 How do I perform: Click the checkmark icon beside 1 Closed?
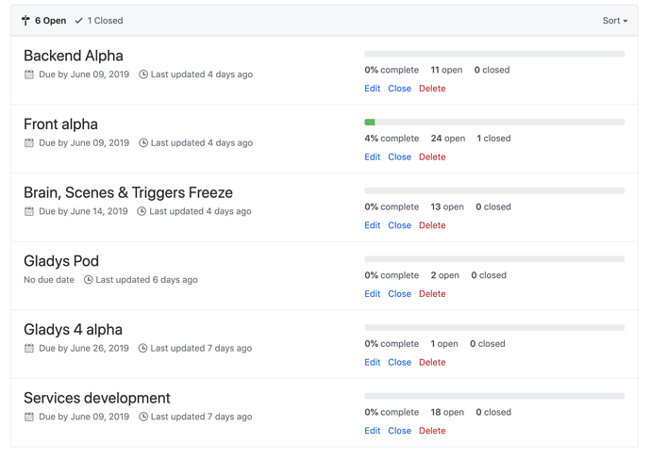coord(78,21)
